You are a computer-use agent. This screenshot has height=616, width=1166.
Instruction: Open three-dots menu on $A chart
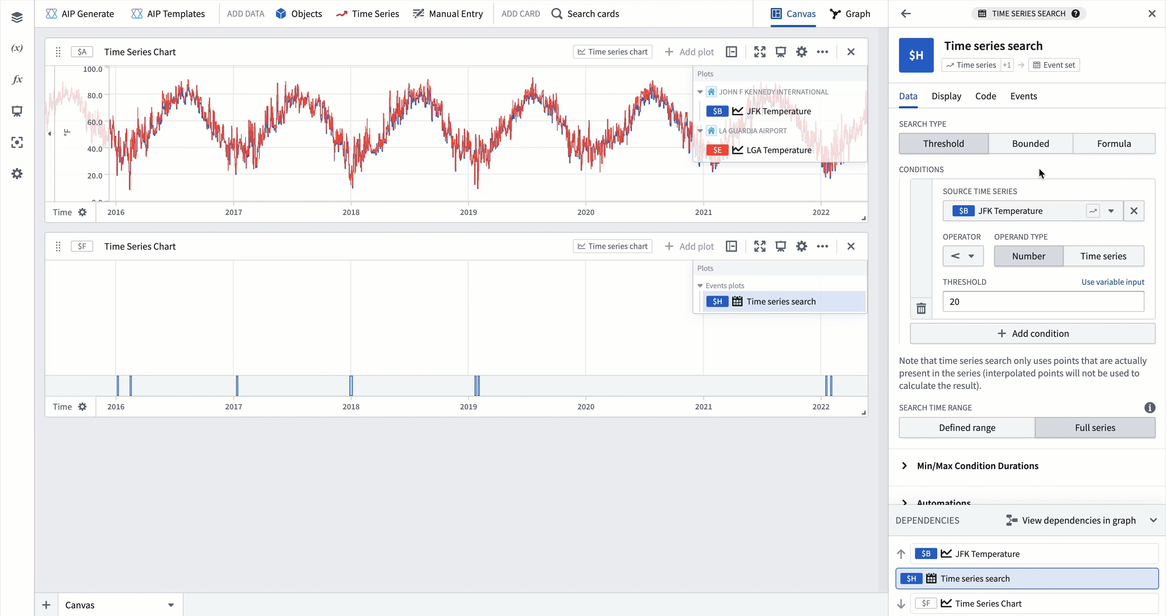pos(822,52)
